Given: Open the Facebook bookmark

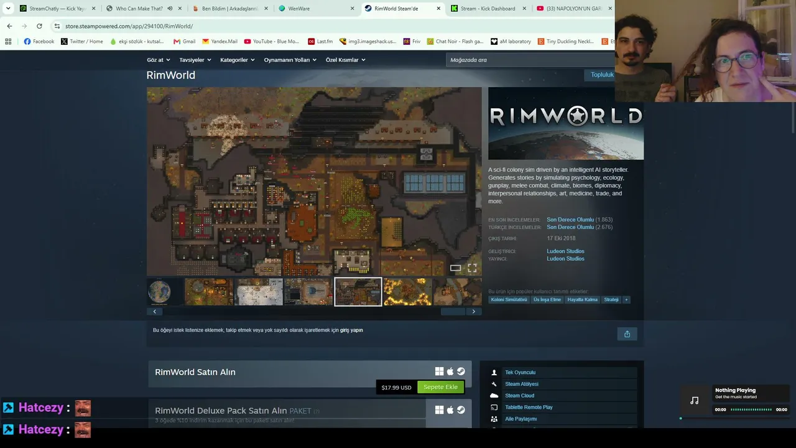Looking at the screenshot, I should tap(39, 42).
